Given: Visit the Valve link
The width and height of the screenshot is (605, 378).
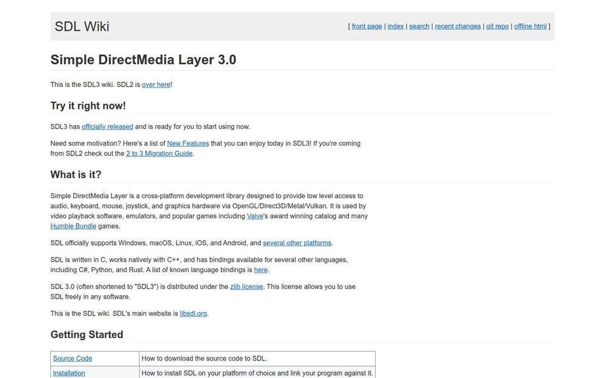Looking at the screenshot, I should click(x=255, y=216).
